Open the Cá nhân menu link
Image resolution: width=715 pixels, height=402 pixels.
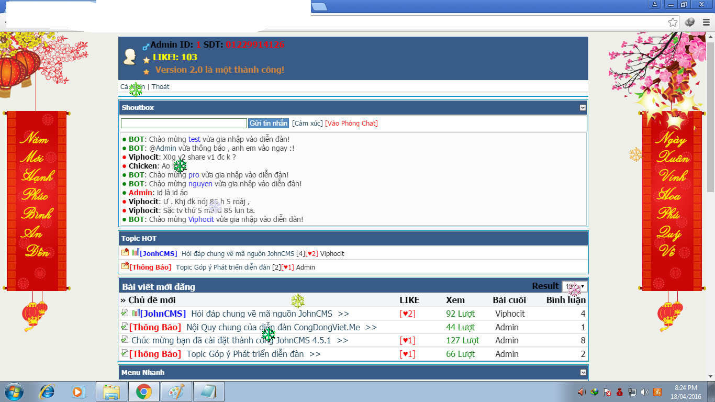[132, 87]
